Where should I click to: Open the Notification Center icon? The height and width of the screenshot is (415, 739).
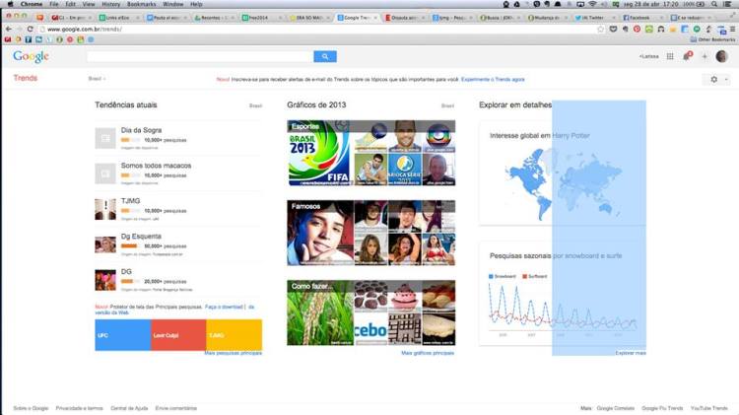point(727,4)
